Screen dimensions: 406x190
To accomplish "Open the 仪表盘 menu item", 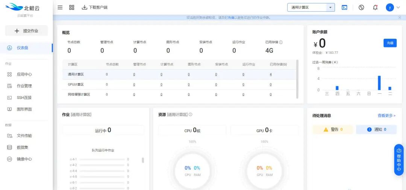I will point(26,48).
